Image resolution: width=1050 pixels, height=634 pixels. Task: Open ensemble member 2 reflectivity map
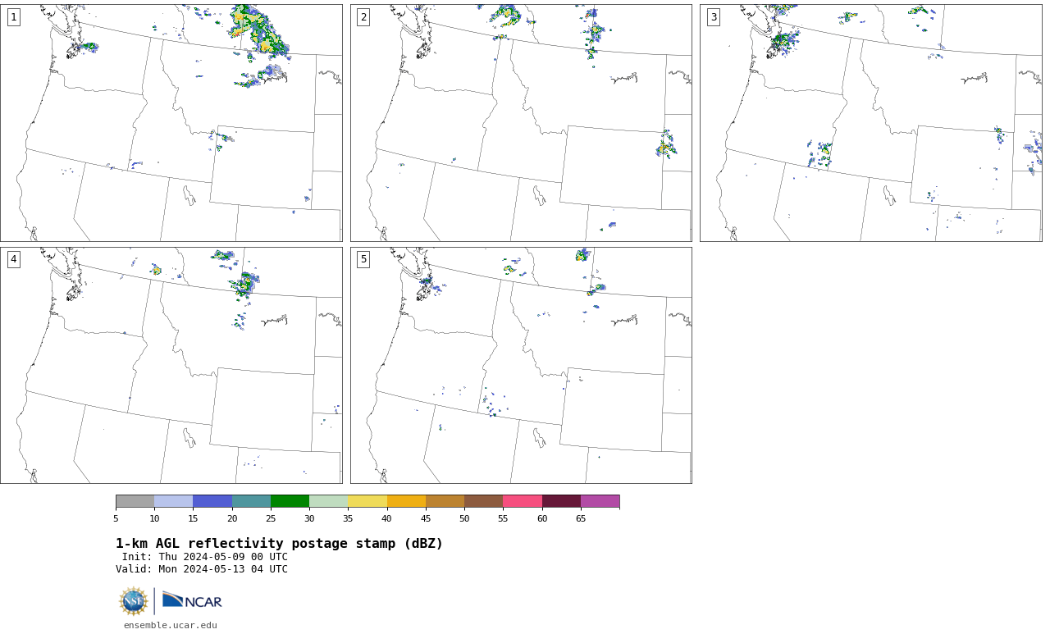coord(521,123)
